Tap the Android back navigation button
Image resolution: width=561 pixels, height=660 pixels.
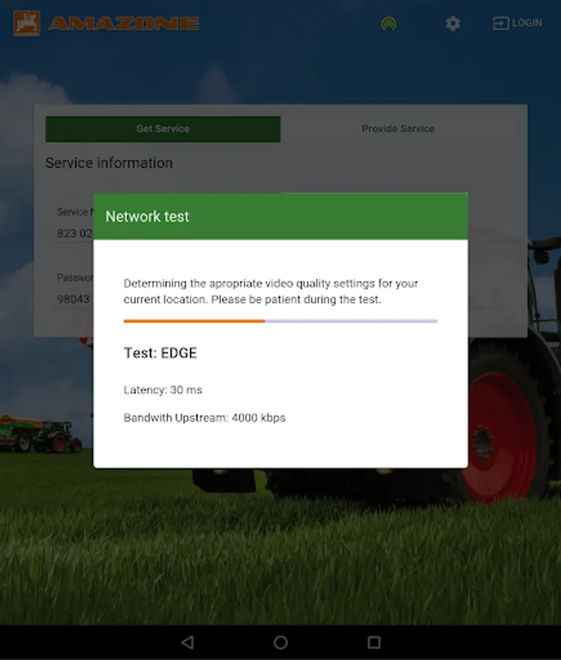point(188,642)
